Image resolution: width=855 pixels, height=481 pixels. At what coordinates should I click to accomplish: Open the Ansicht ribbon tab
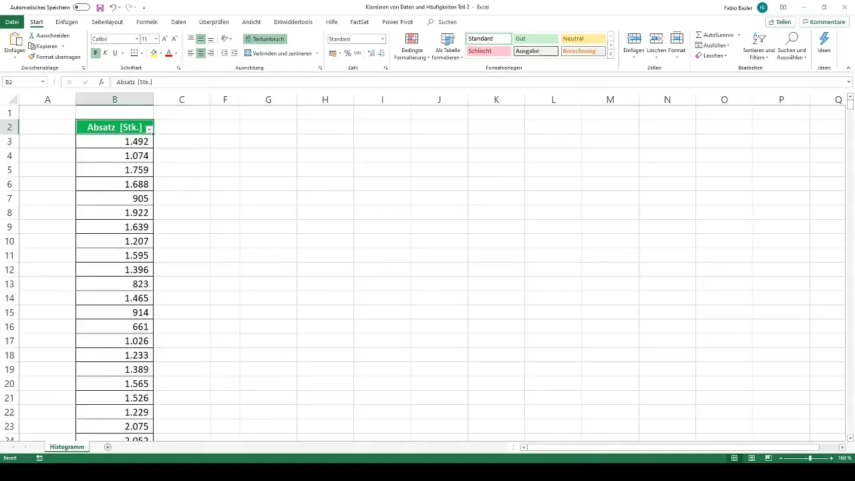coord(251,22)
